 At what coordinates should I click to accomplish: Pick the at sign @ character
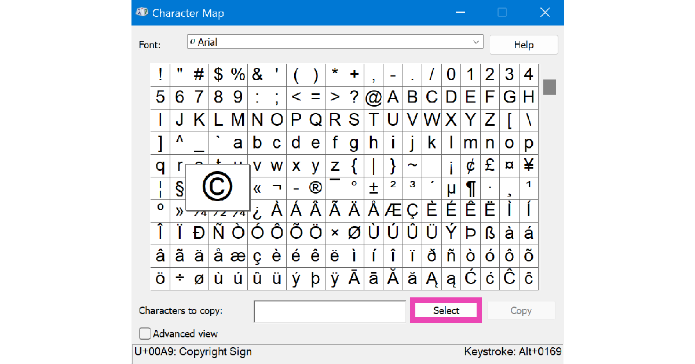pyautogui.click(x=374, y=97)
